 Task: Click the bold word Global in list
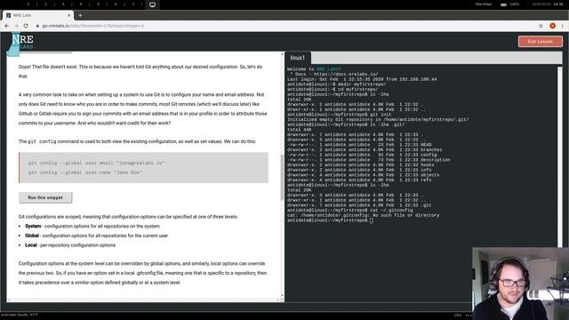pos(32,236)
